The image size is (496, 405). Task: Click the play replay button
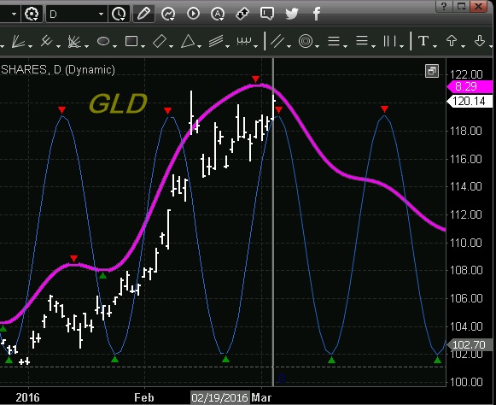coord(193,14)
